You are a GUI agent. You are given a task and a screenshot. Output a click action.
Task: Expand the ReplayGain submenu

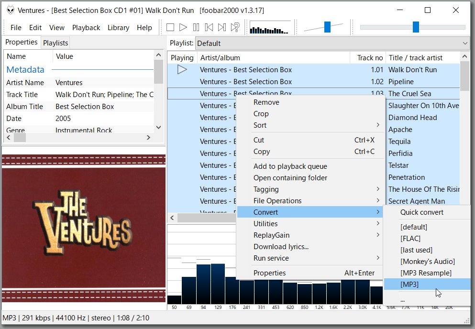(309, 235)
